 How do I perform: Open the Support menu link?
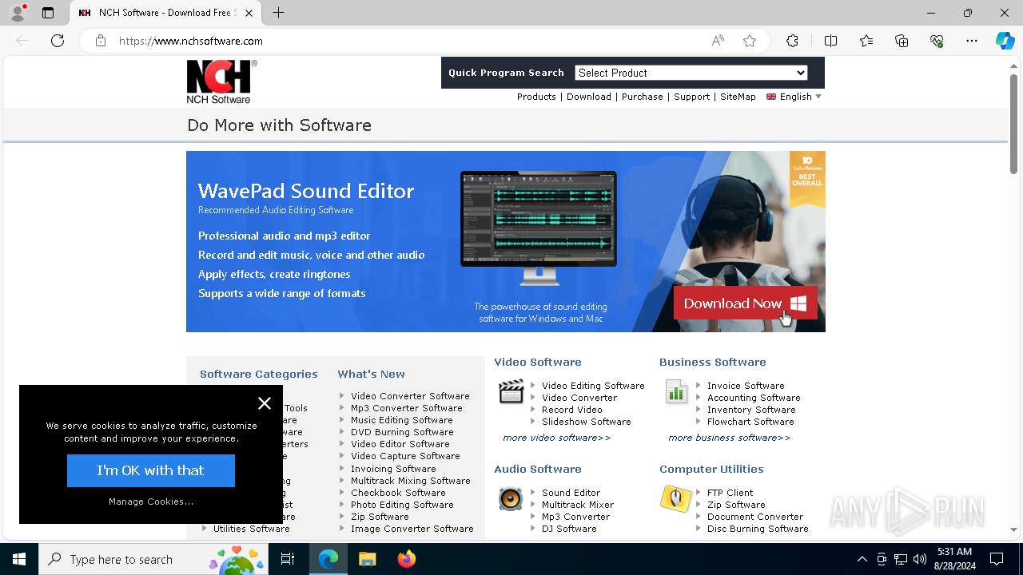click(691, 97)
